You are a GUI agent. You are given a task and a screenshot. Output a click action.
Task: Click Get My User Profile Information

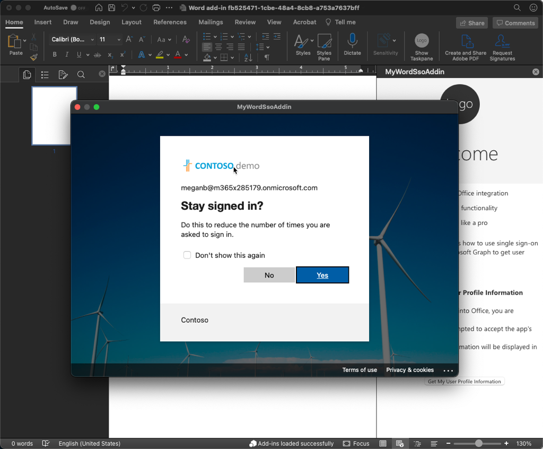click(x=465, y=382)
